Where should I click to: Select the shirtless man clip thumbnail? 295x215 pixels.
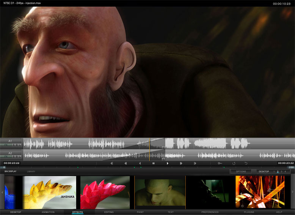[160, 193]
